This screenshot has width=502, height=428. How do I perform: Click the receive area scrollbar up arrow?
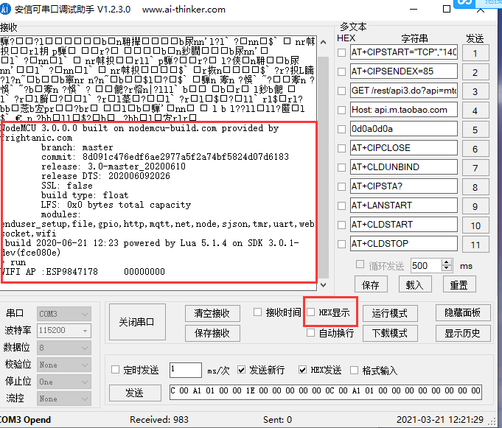coord(324,42)
